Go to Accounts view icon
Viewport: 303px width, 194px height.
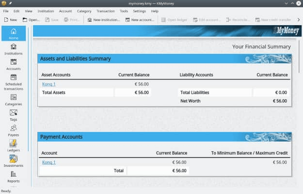[x=14, y=65]
